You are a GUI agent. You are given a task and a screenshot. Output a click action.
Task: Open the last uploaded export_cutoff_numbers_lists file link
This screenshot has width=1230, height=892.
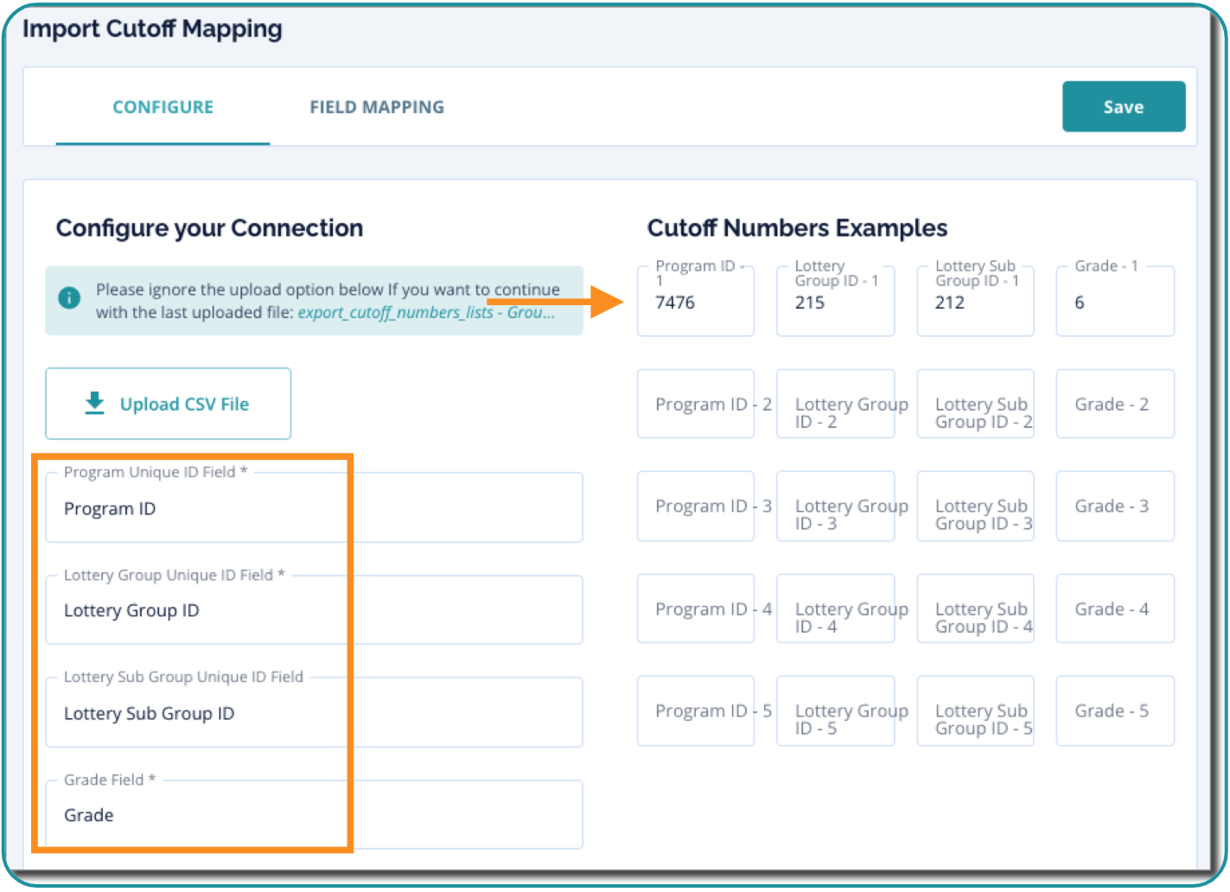(x=425, y=313)
